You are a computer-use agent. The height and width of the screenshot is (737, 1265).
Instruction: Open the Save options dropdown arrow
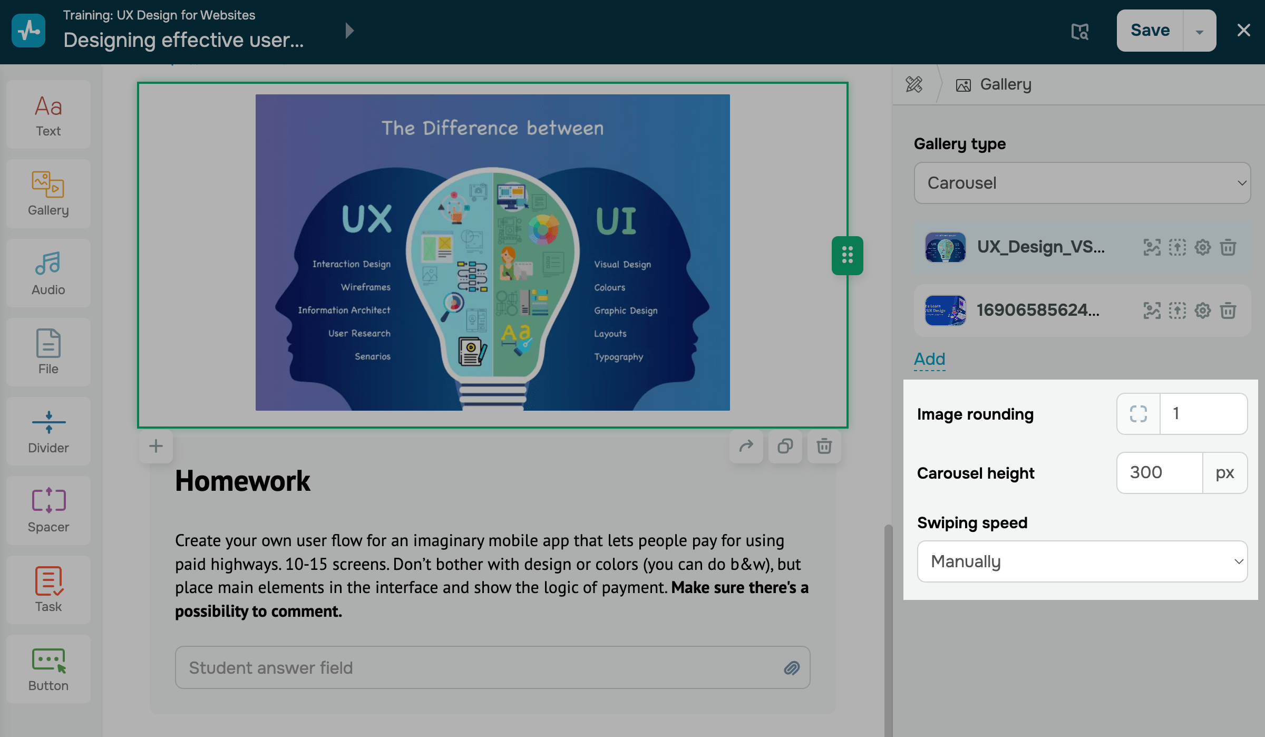pos(1199,31)
